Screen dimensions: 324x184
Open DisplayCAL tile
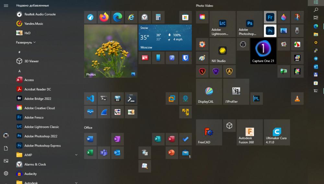[209, 92]
